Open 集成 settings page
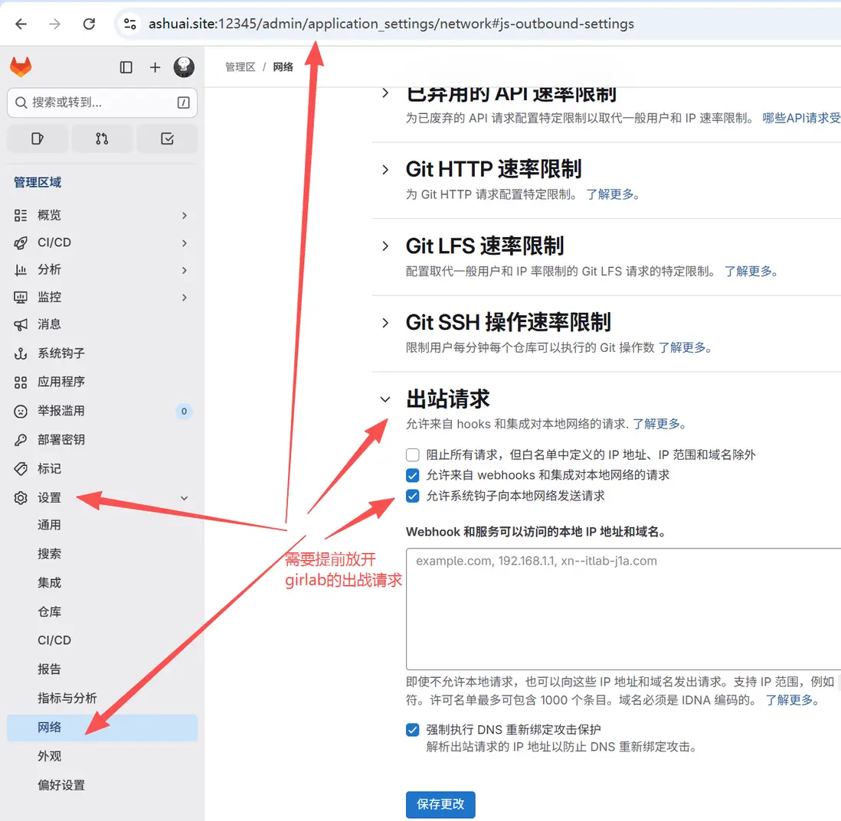 pyautogui.click(x=49, y=582)
